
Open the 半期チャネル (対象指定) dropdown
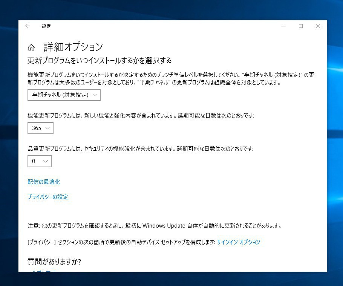coord(64,95)
